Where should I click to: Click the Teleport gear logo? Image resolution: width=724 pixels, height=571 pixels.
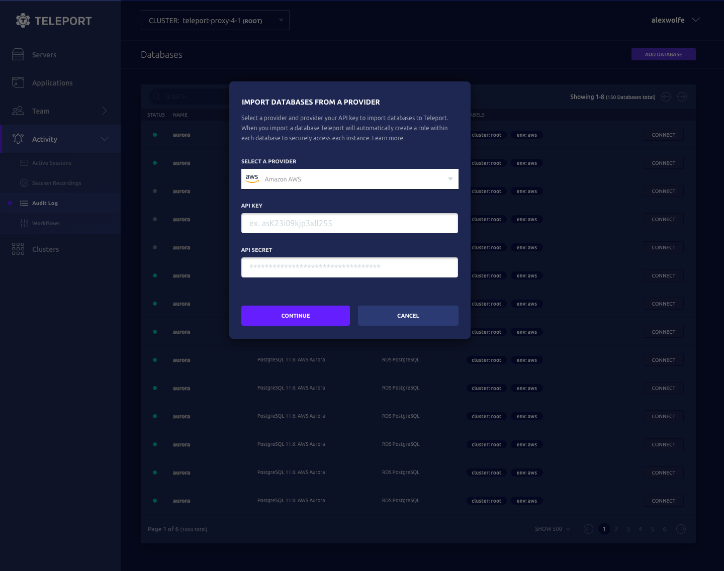tap(23, 21)
